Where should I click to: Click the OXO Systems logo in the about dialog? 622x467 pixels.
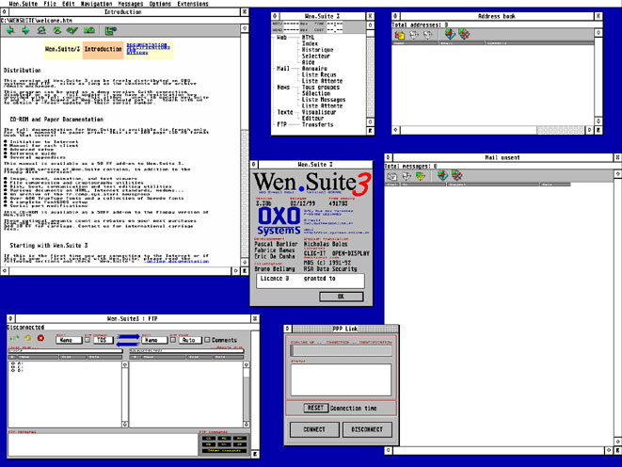[x=279, y=221]
